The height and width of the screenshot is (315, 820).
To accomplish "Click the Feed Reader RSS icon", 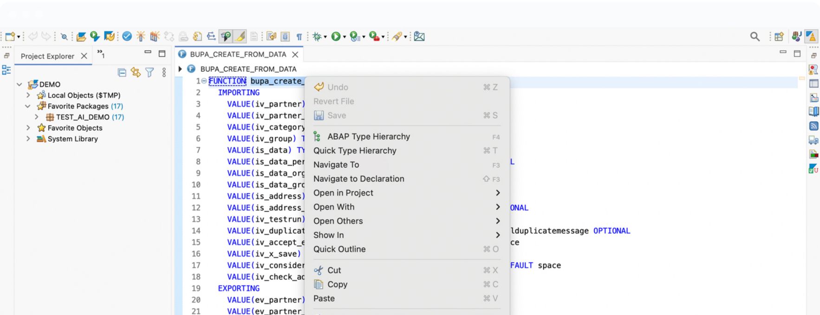I will pos(813,126).
